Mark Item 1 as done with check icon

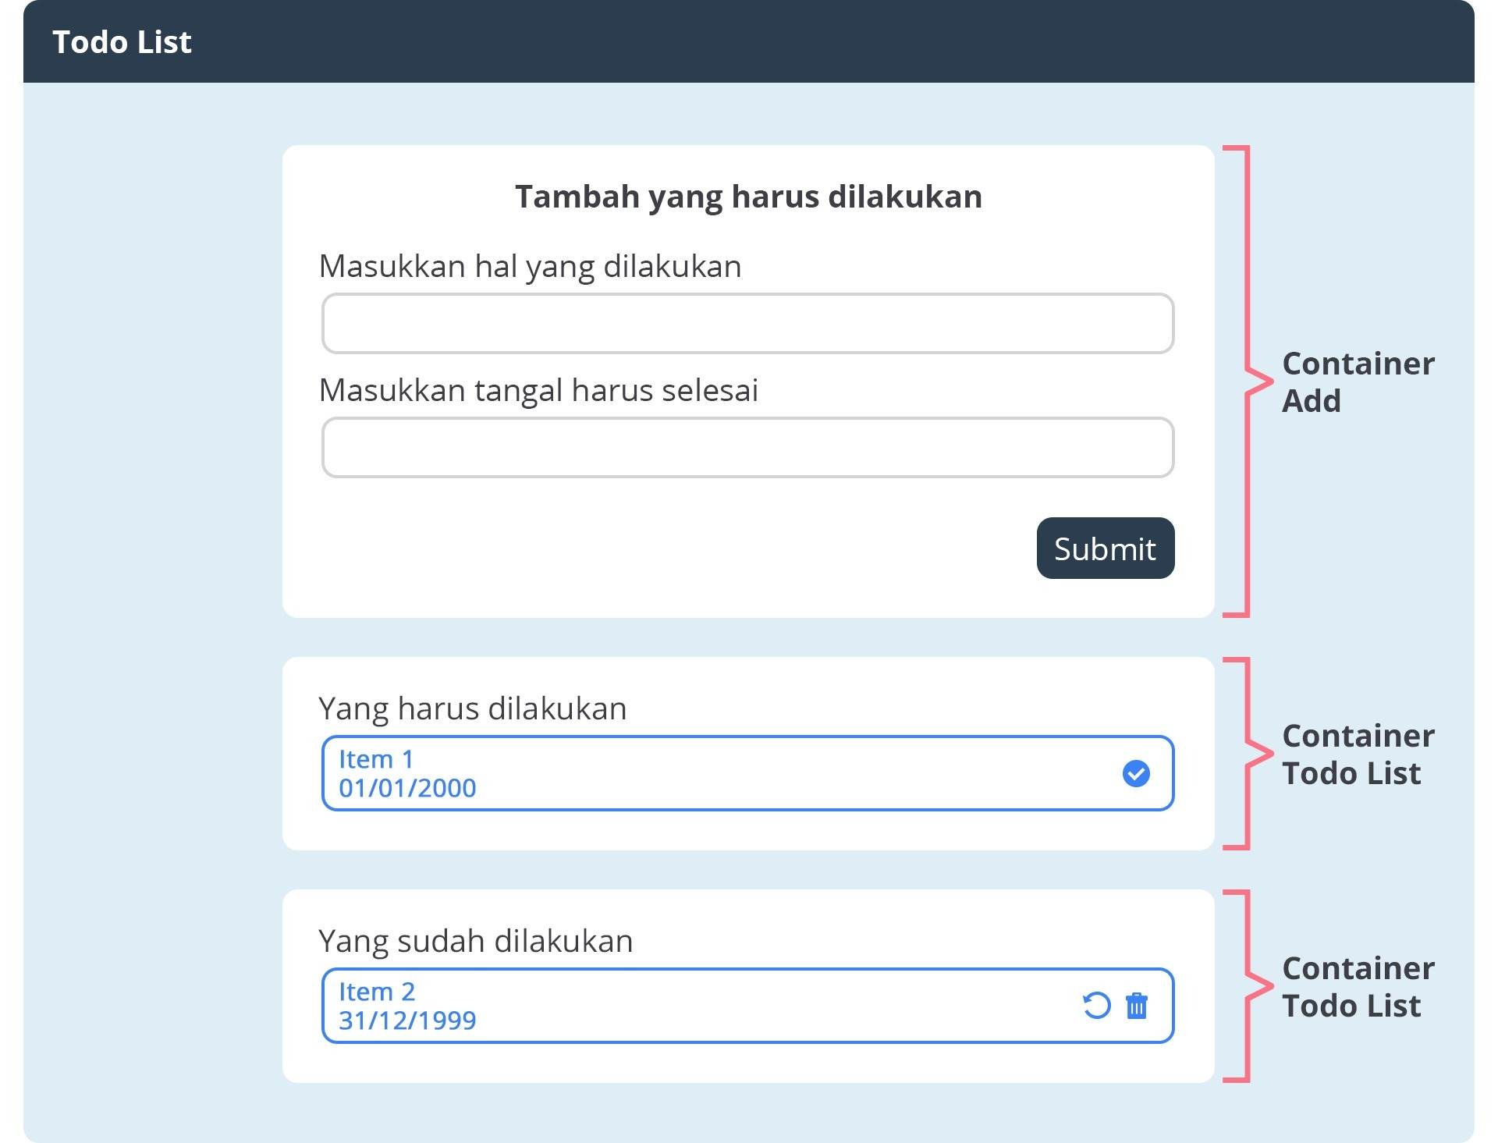pyautogui.click(x=1136, y=773)
